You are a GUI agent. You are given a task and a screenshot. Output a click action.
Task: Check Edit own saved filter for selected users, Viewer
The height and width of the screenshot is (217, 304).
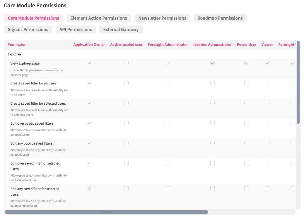[267, 163]
